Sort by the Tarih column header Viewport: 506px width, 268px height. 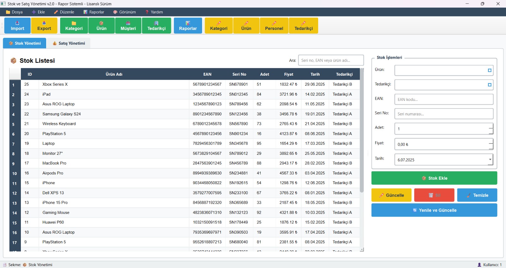[x=315, y=74]
